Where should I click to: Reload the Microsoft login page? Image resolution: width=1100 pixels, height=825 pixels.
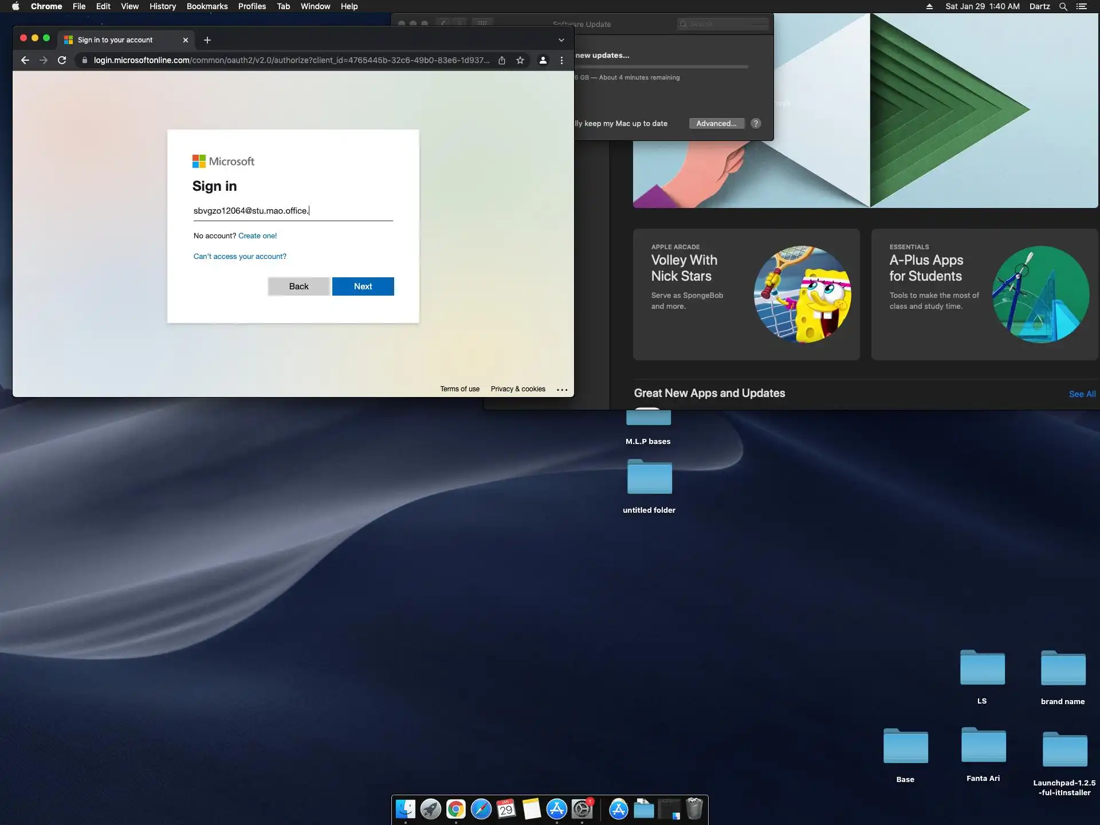pyautogui.click(x=62, y=60)
